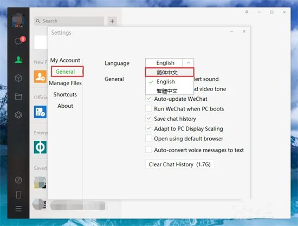
Task: Open the Files folder icon in sidebar
Action: (18, 96)
